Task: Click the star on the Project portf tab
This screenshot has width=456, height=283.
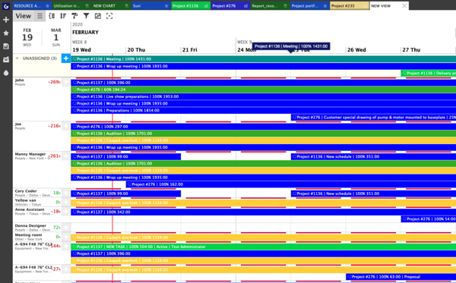Action: click(x=325, y=6)
